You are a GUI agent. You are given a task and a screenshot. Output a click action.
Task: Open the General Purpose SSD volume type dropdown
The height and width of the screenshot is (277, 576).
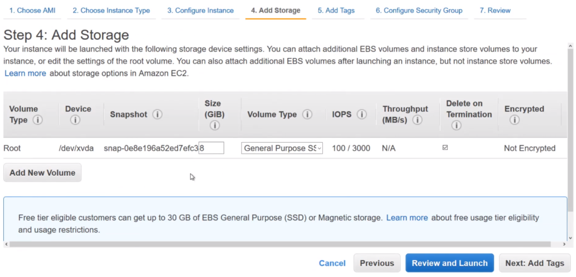click(282, 148)
